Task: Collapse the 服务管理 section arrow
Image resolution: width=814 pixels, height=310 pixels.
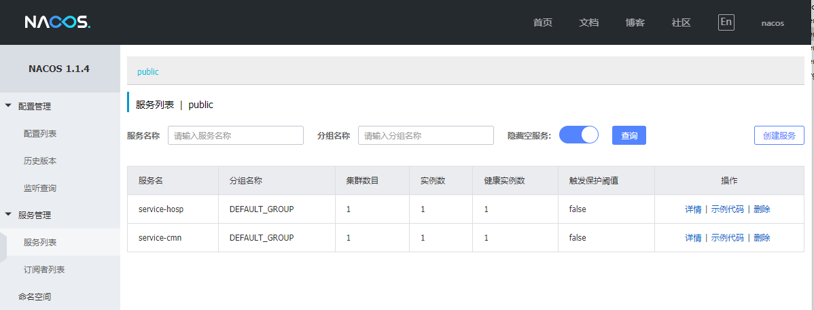Action: tap(8, 215)
